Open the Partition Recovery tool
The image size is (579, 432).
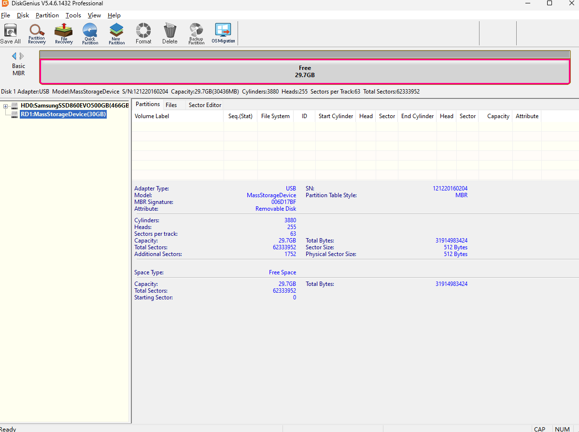pyautogui.click(x=37, y=34)
